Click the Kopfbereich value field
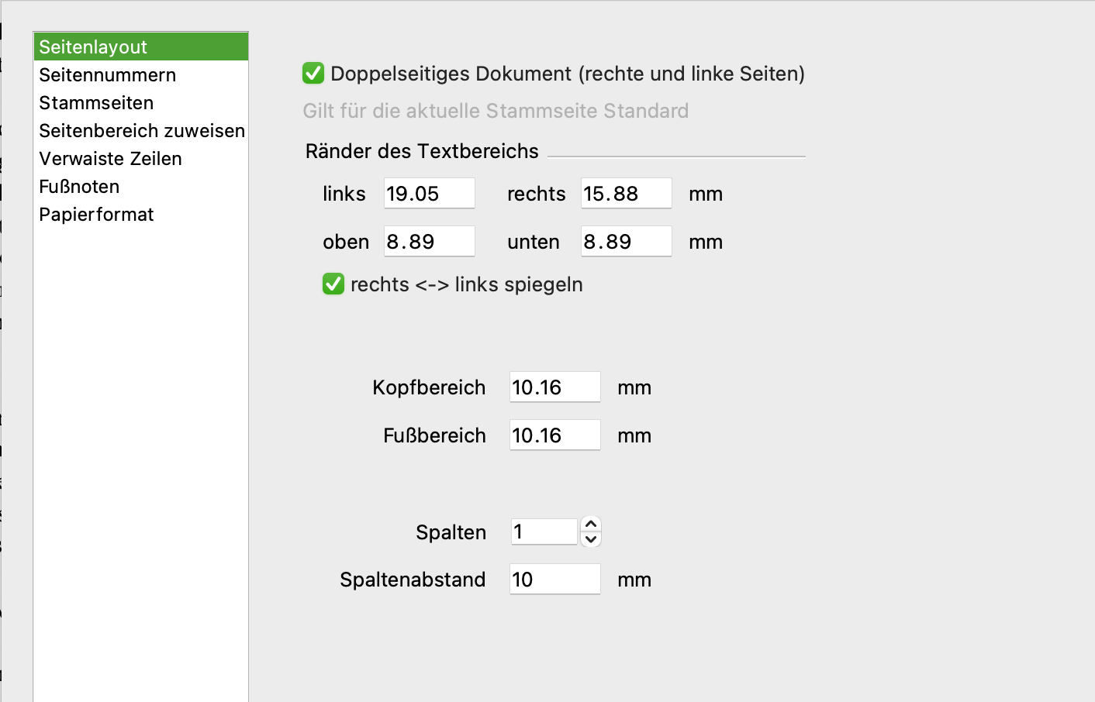The width and height of the screenshot is (1095, 702). pyautogui.click(x=554, y=387)
